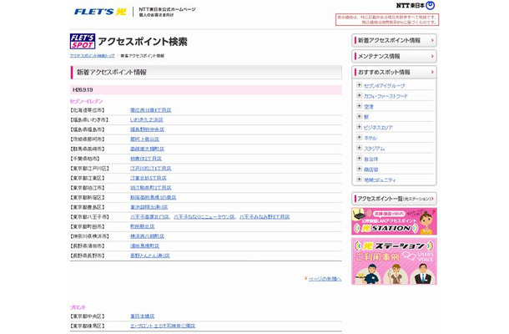Screen dimensions: 509x334
Task: Open the store link in 東京都江東区 row
Action: (149, 179)
